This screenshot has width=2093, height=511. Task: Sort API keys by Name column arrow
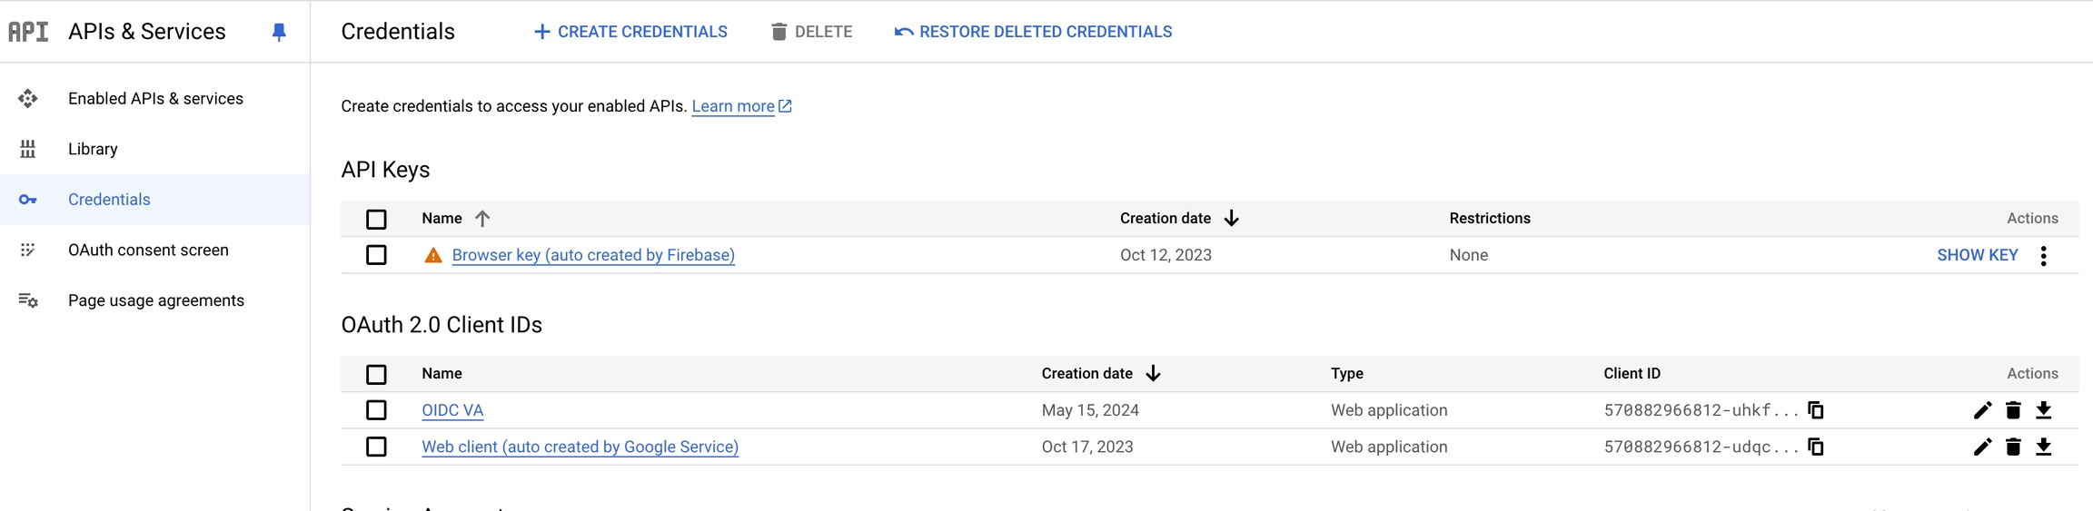coord(482,219)
